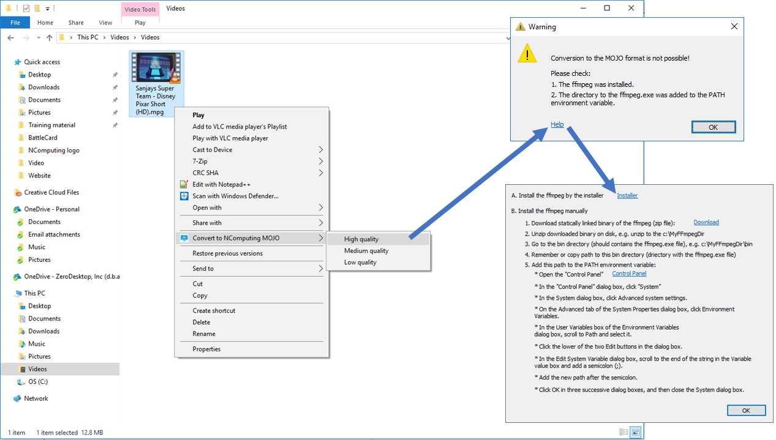Click the Help link in Warning dialog
The height and width of the screenshot is (440, 776).
[x=557, y=124]
